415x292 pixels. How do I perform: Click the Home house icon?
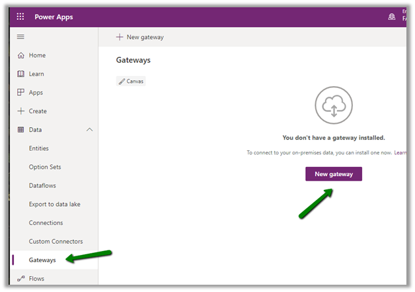click(21, 55)
